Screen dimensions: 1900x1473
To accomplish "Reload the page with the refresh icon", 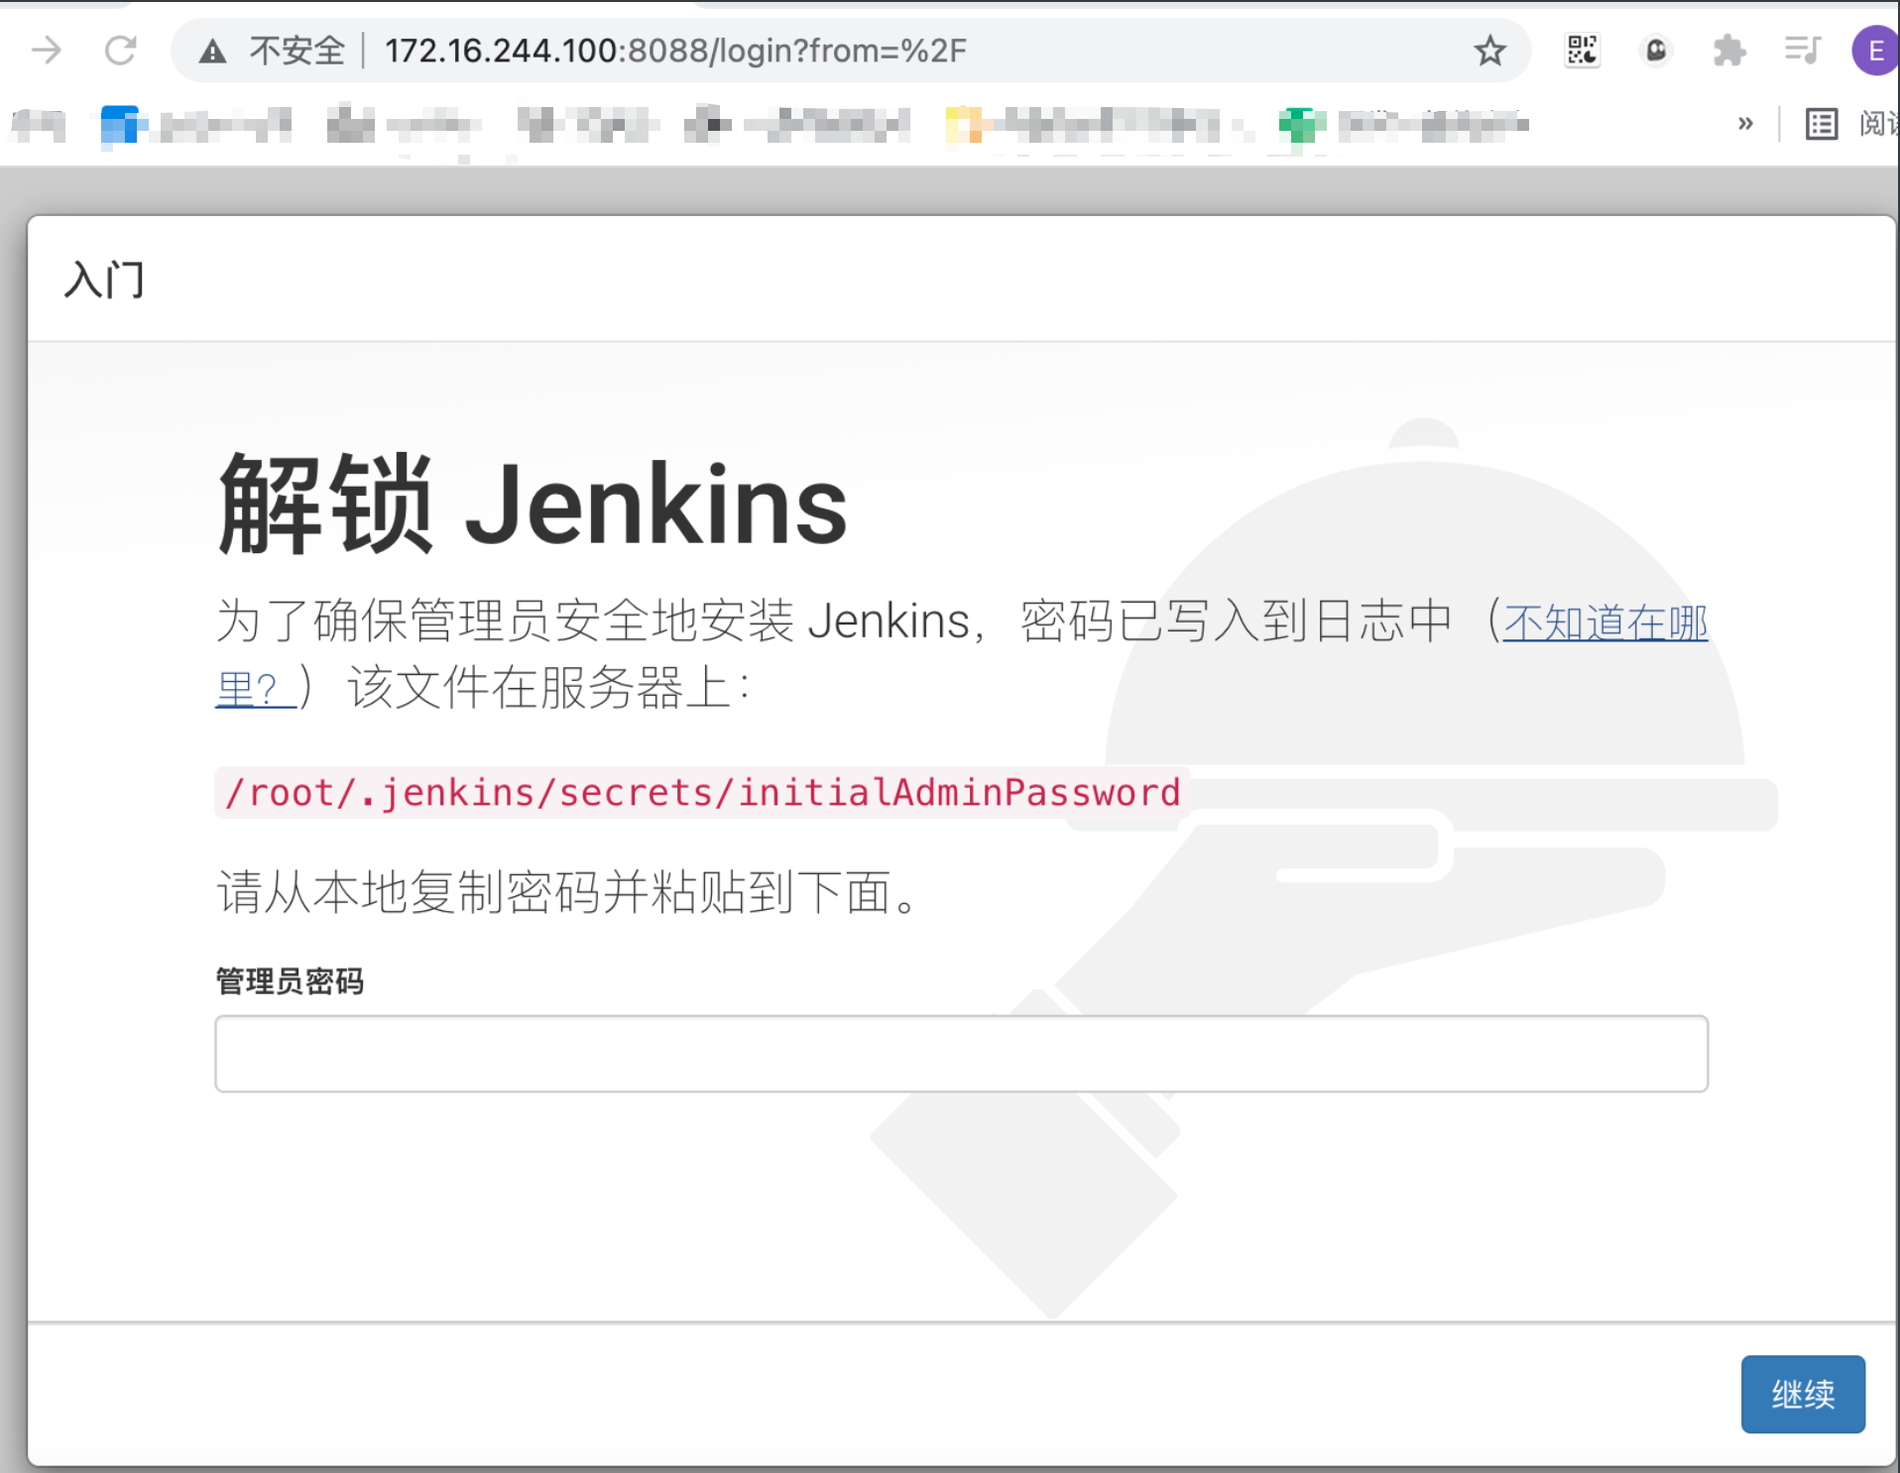I will coord(120,50).
